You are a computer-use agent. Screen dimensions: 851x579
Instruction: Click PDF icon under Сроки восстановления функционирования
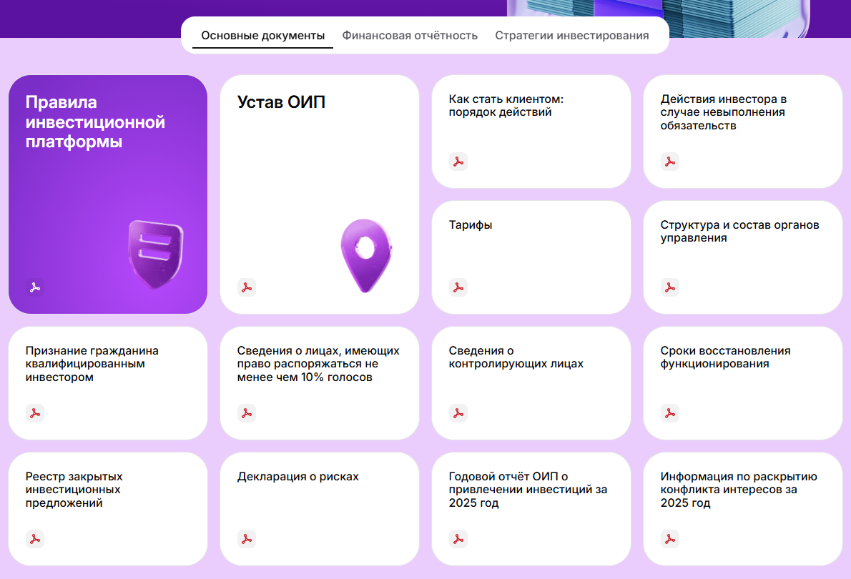[x=670, y=413]
